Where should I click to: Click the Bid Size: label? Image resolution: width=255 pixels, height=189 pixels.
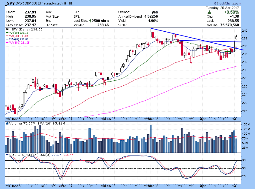(52, 25)
